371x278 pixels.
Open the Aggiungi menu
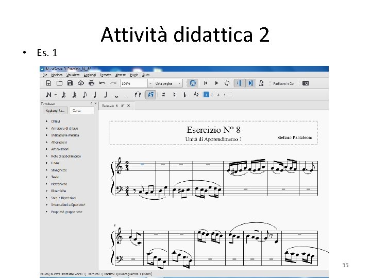(90, 75)
